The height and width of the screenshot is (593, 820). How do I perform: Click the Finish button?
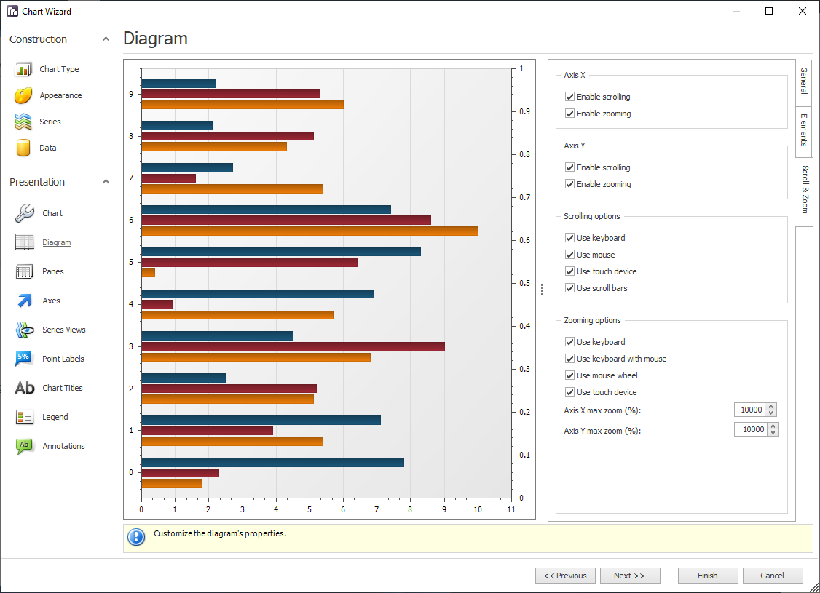pyautogui.click(x=706, y=575)
